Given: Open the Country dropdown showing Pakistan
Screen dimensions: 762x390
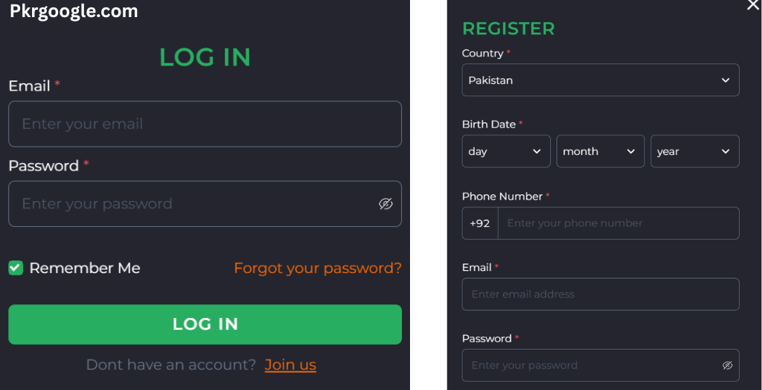Looking at the screenshot, I should tap(600, 80).
